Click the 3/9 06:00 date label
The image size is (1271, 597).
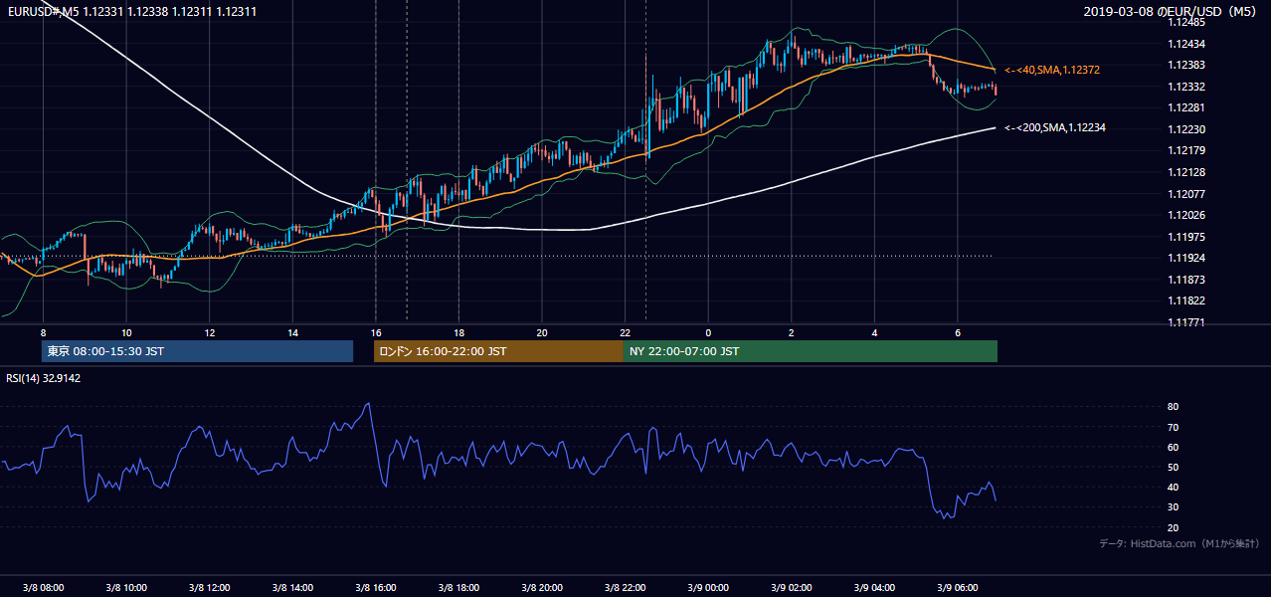(x=958, y=587)
